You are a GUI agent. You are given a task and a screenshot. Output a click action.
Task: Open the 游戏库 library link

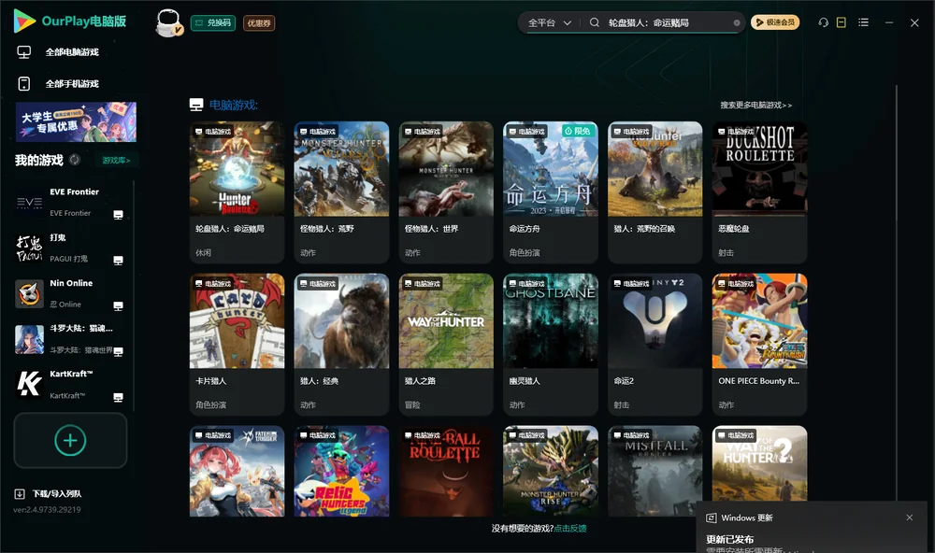[116, 161]
